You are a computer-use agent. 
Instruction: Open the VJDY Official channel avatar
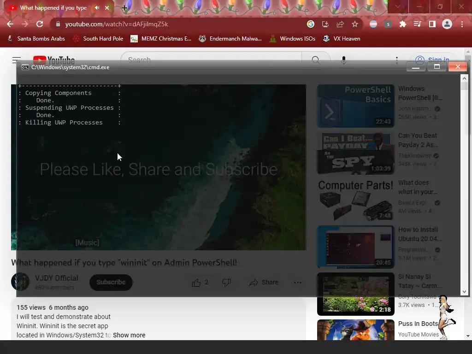(x=20, y=282)
